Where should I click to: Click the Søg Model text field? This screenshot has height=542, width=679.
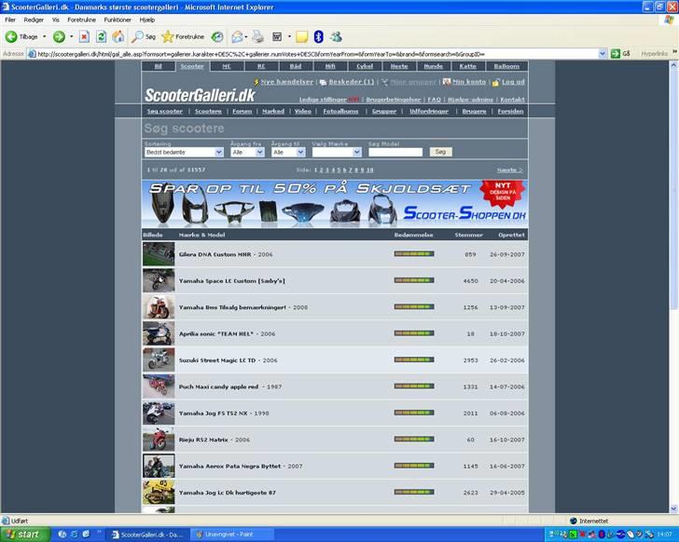(x=395, y=152)
